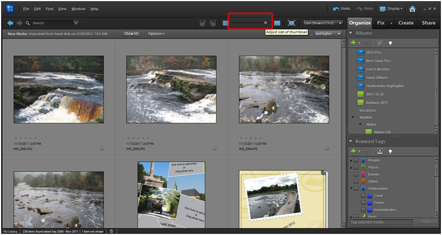442x235 pixels.
Task: Set five stars on IMG_8363.JPG rating
Action: click(x=148, y=138)
